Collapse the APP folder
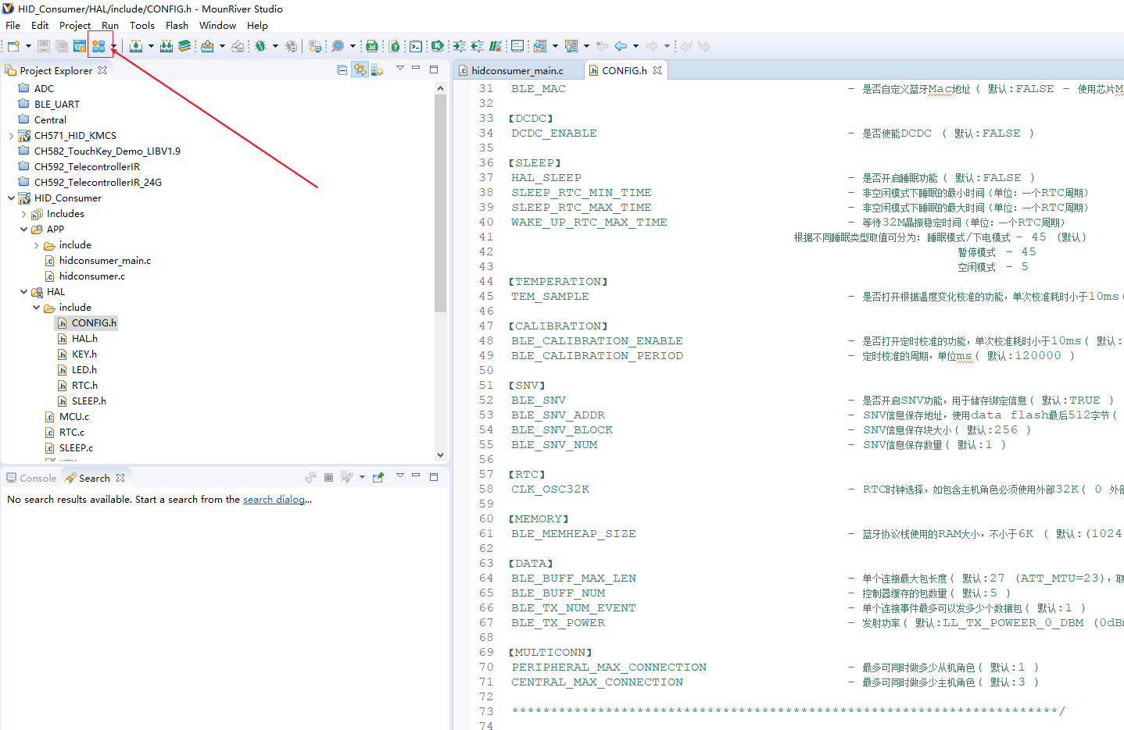This screenshot has height=730, width=1124. point(23,229)
